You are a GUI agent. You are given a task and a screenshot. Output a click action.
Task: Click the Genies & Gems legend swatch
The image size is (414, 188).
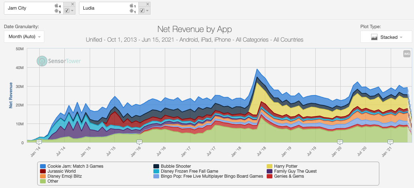pos(270,176)
